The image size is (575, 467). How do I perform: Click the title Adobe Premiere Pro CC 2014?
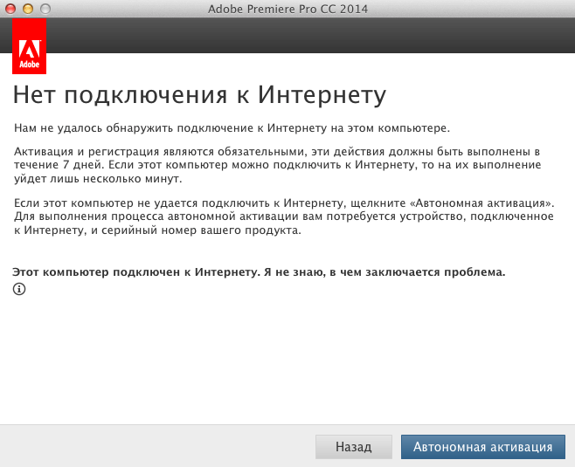point(287,9)
